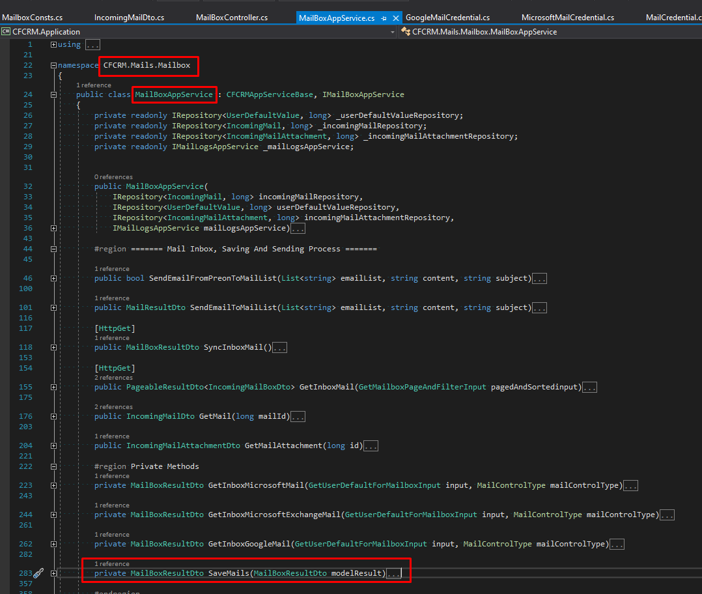Expand the GetInboxMicrosoftMail method

point(53,486)
